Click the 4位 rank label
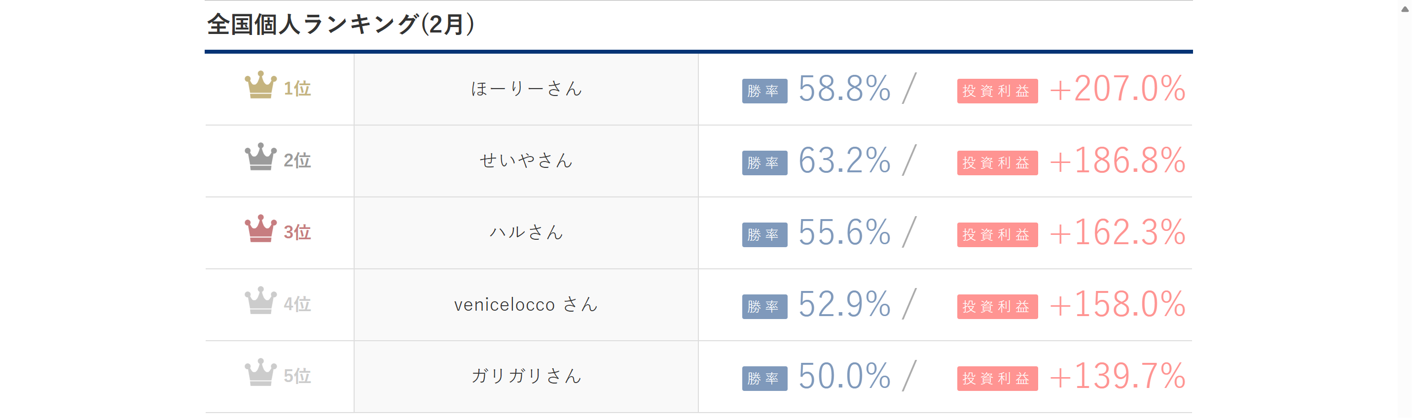 pyautogui.click(x=297, y=304)
